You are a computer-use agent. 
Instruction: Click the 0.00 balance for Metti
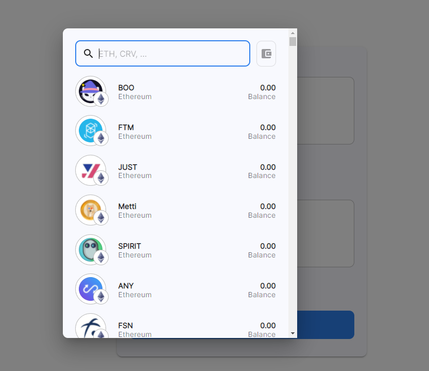268,206
